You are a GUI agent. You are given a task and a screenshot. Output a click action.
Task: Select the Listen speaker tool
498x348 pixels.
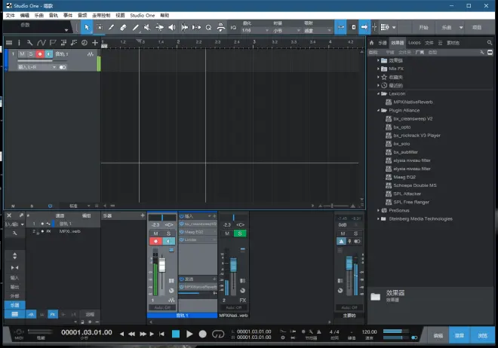click(x=172, y=27)
